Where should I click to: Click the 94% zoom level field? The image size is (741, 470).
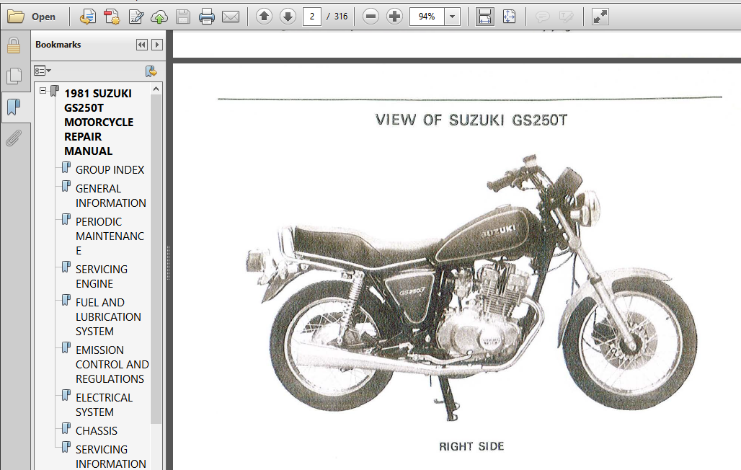point(427,17)
